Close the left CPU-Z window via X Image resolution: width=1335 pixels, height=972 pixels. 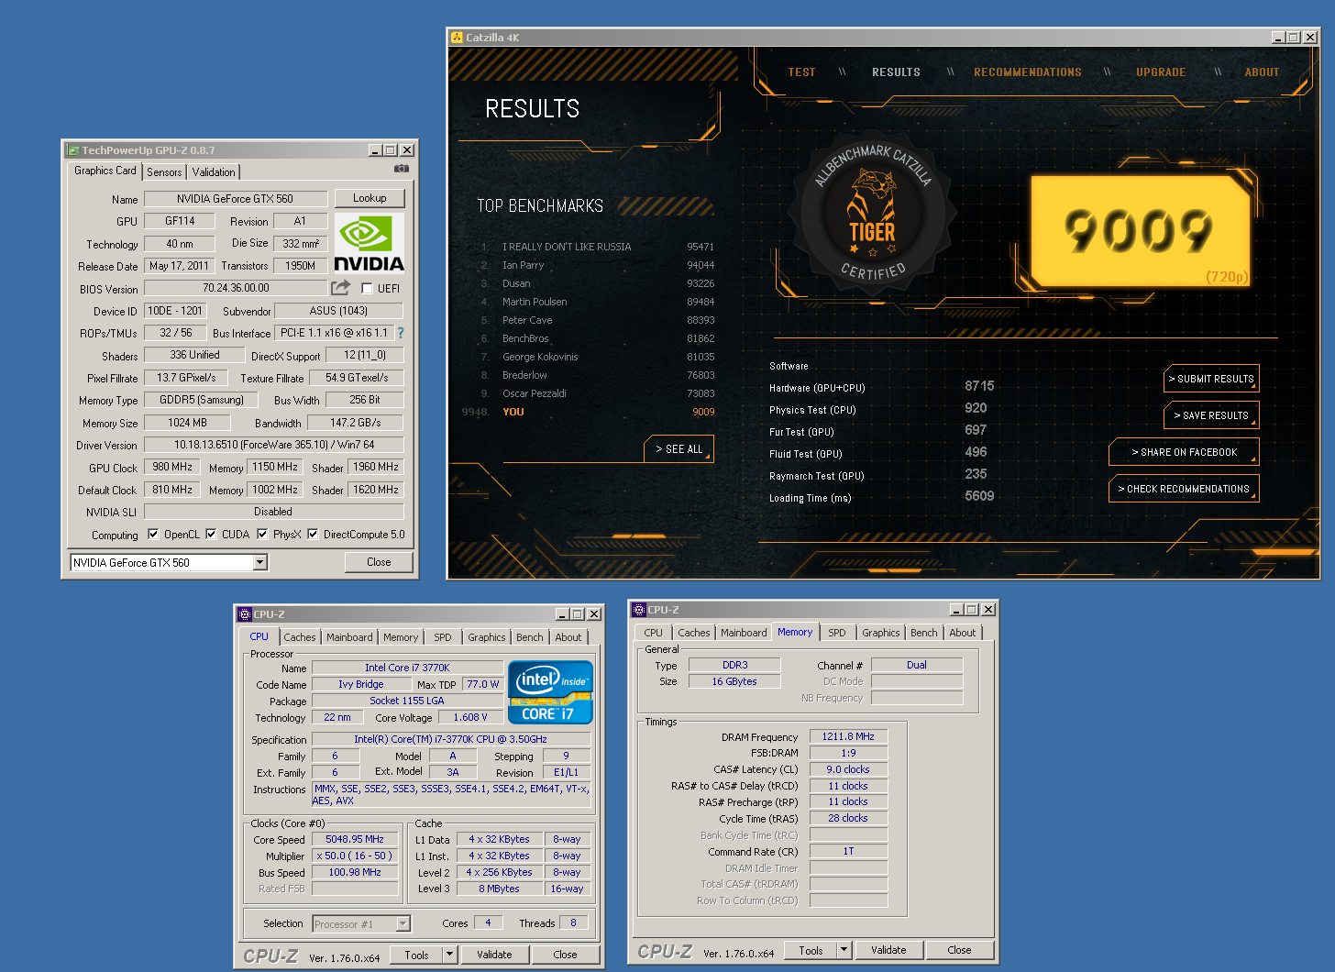[594, 614]
